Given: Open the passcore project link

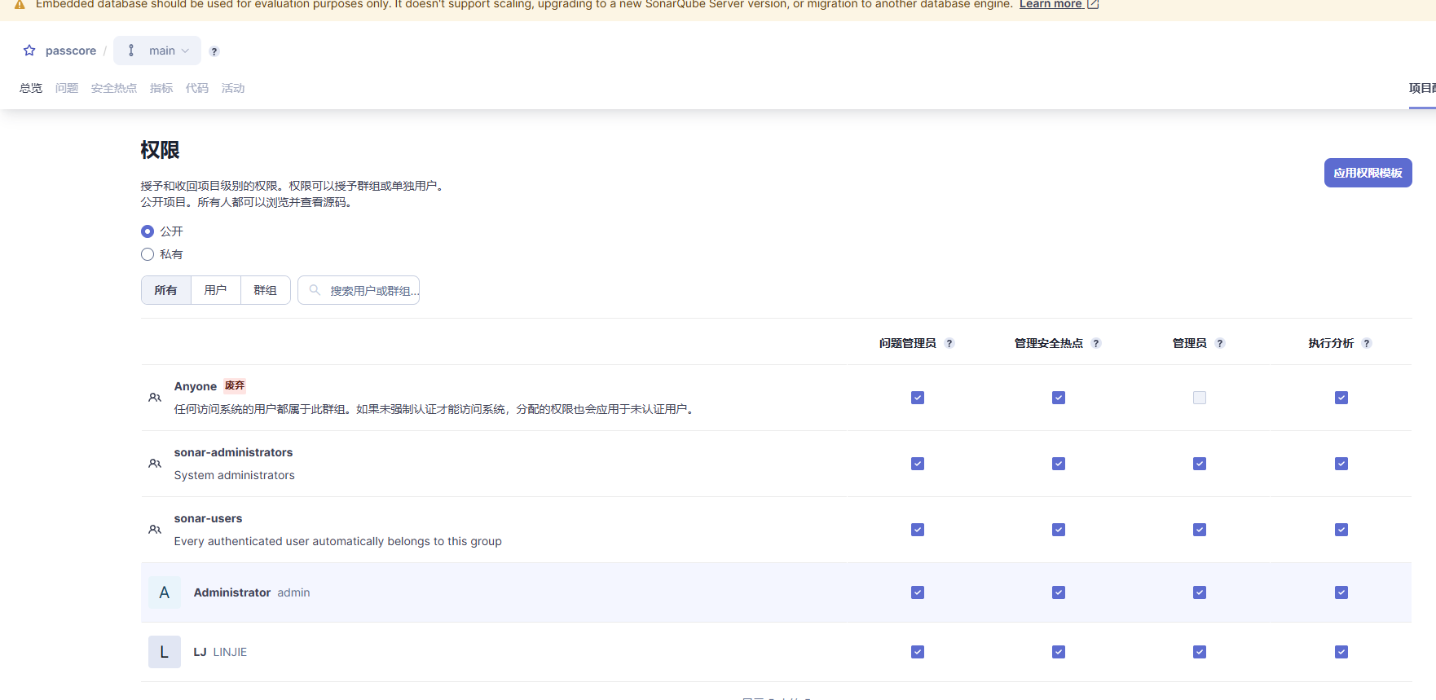Looking at the screenshot, I should click(71, 51).
